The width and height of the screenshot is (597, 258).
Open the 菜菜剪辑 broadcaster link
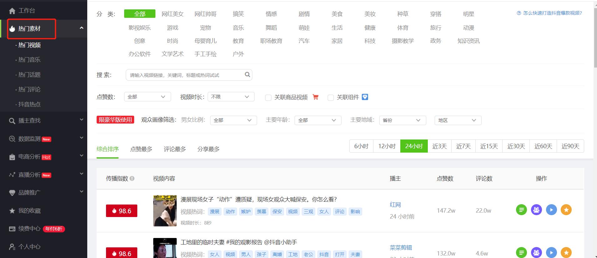401,248
